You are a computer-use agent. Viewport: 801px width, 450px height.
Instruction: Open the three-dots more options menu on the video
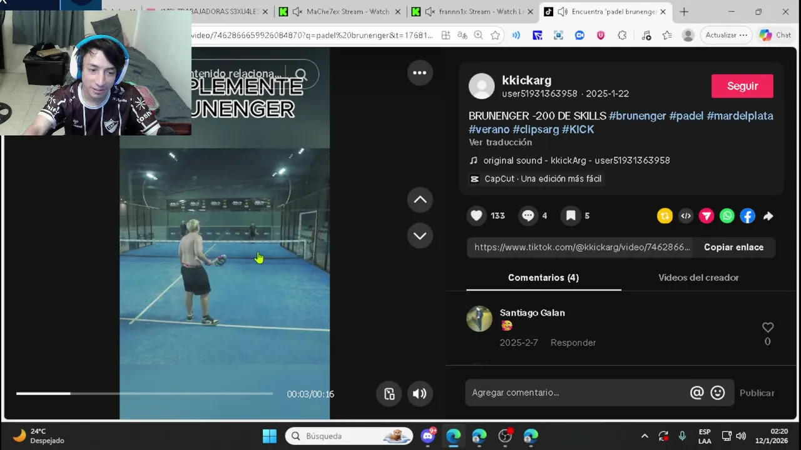tap(419, 72)
